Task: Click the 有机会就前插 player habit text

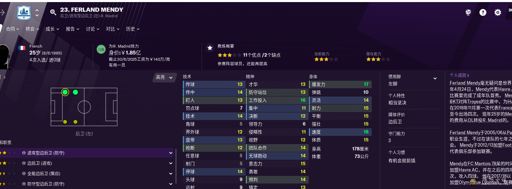Action: [402, 161]
